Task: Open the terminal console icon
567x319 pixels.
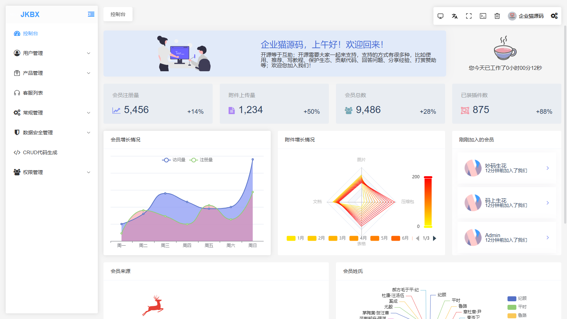Action: [483, 16]
